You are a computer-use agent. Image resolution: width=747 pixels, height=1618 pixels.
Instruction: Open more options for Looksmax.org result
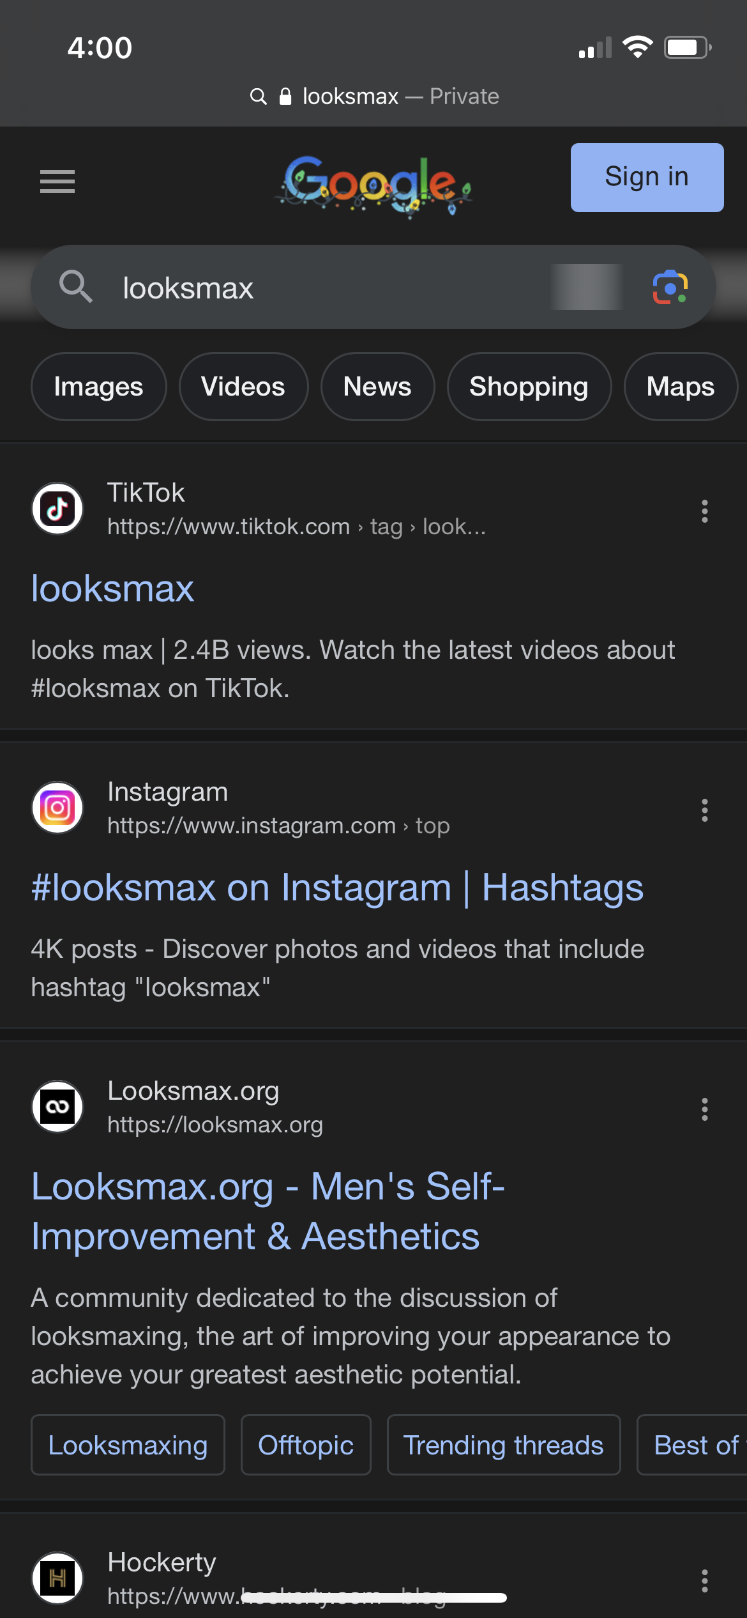[705, 1109]
